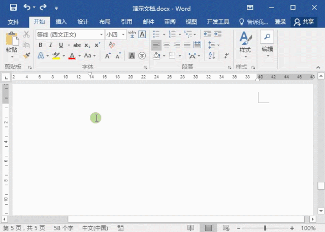This screenshot has width=325, height=232.
Task: Click the enclosed character 字 icon
Action: [x=142, y=56]
